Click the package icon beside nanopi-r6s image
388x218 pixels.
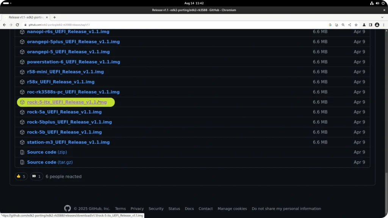(x=22, y=32)
